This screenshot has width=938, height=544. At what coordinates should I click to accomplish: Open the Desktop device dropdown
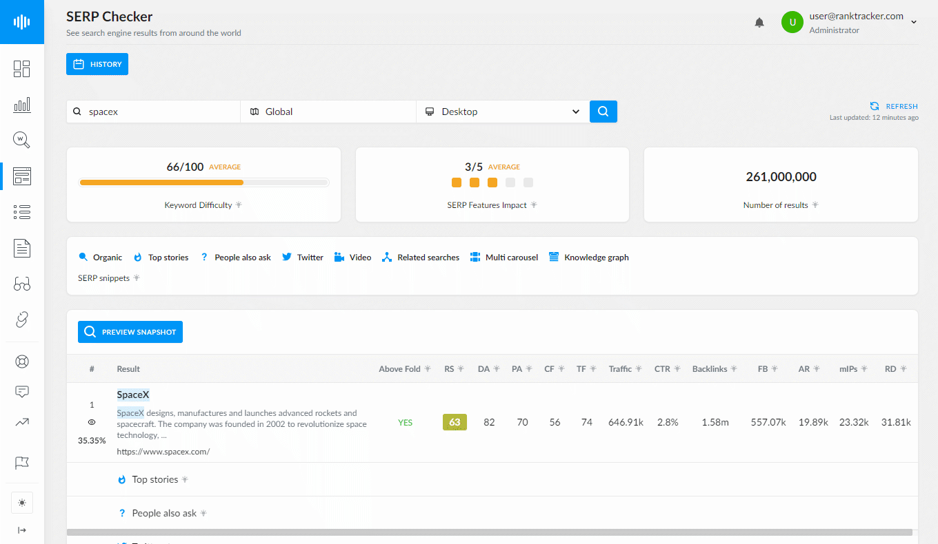click(x=503, y=112)
